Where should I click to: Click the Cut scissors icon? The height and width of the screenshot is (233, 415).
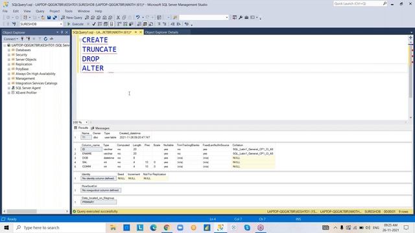(x=118, y=17)
